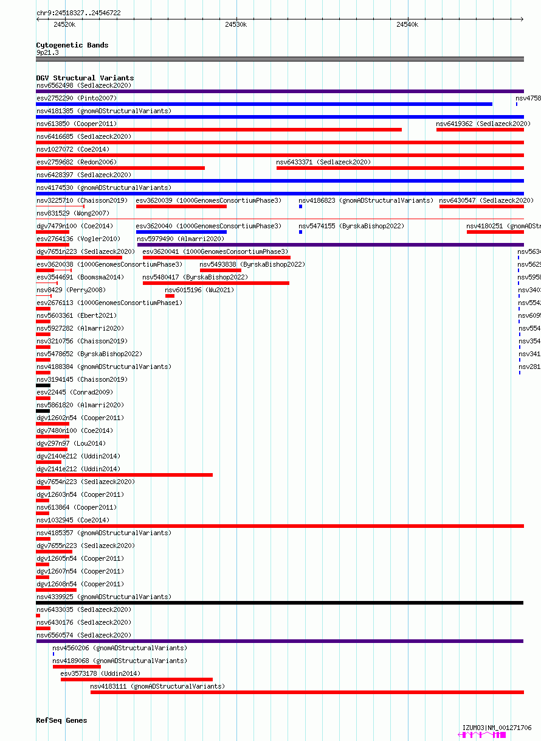
Task: Select the Cytogenetic Bands track title
Action: 72,45
